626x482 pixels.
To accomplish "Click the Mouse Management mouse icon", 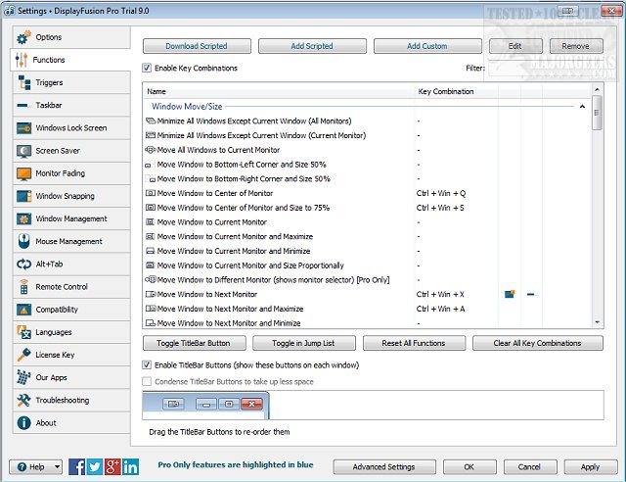I will click(x=23, y=241).
